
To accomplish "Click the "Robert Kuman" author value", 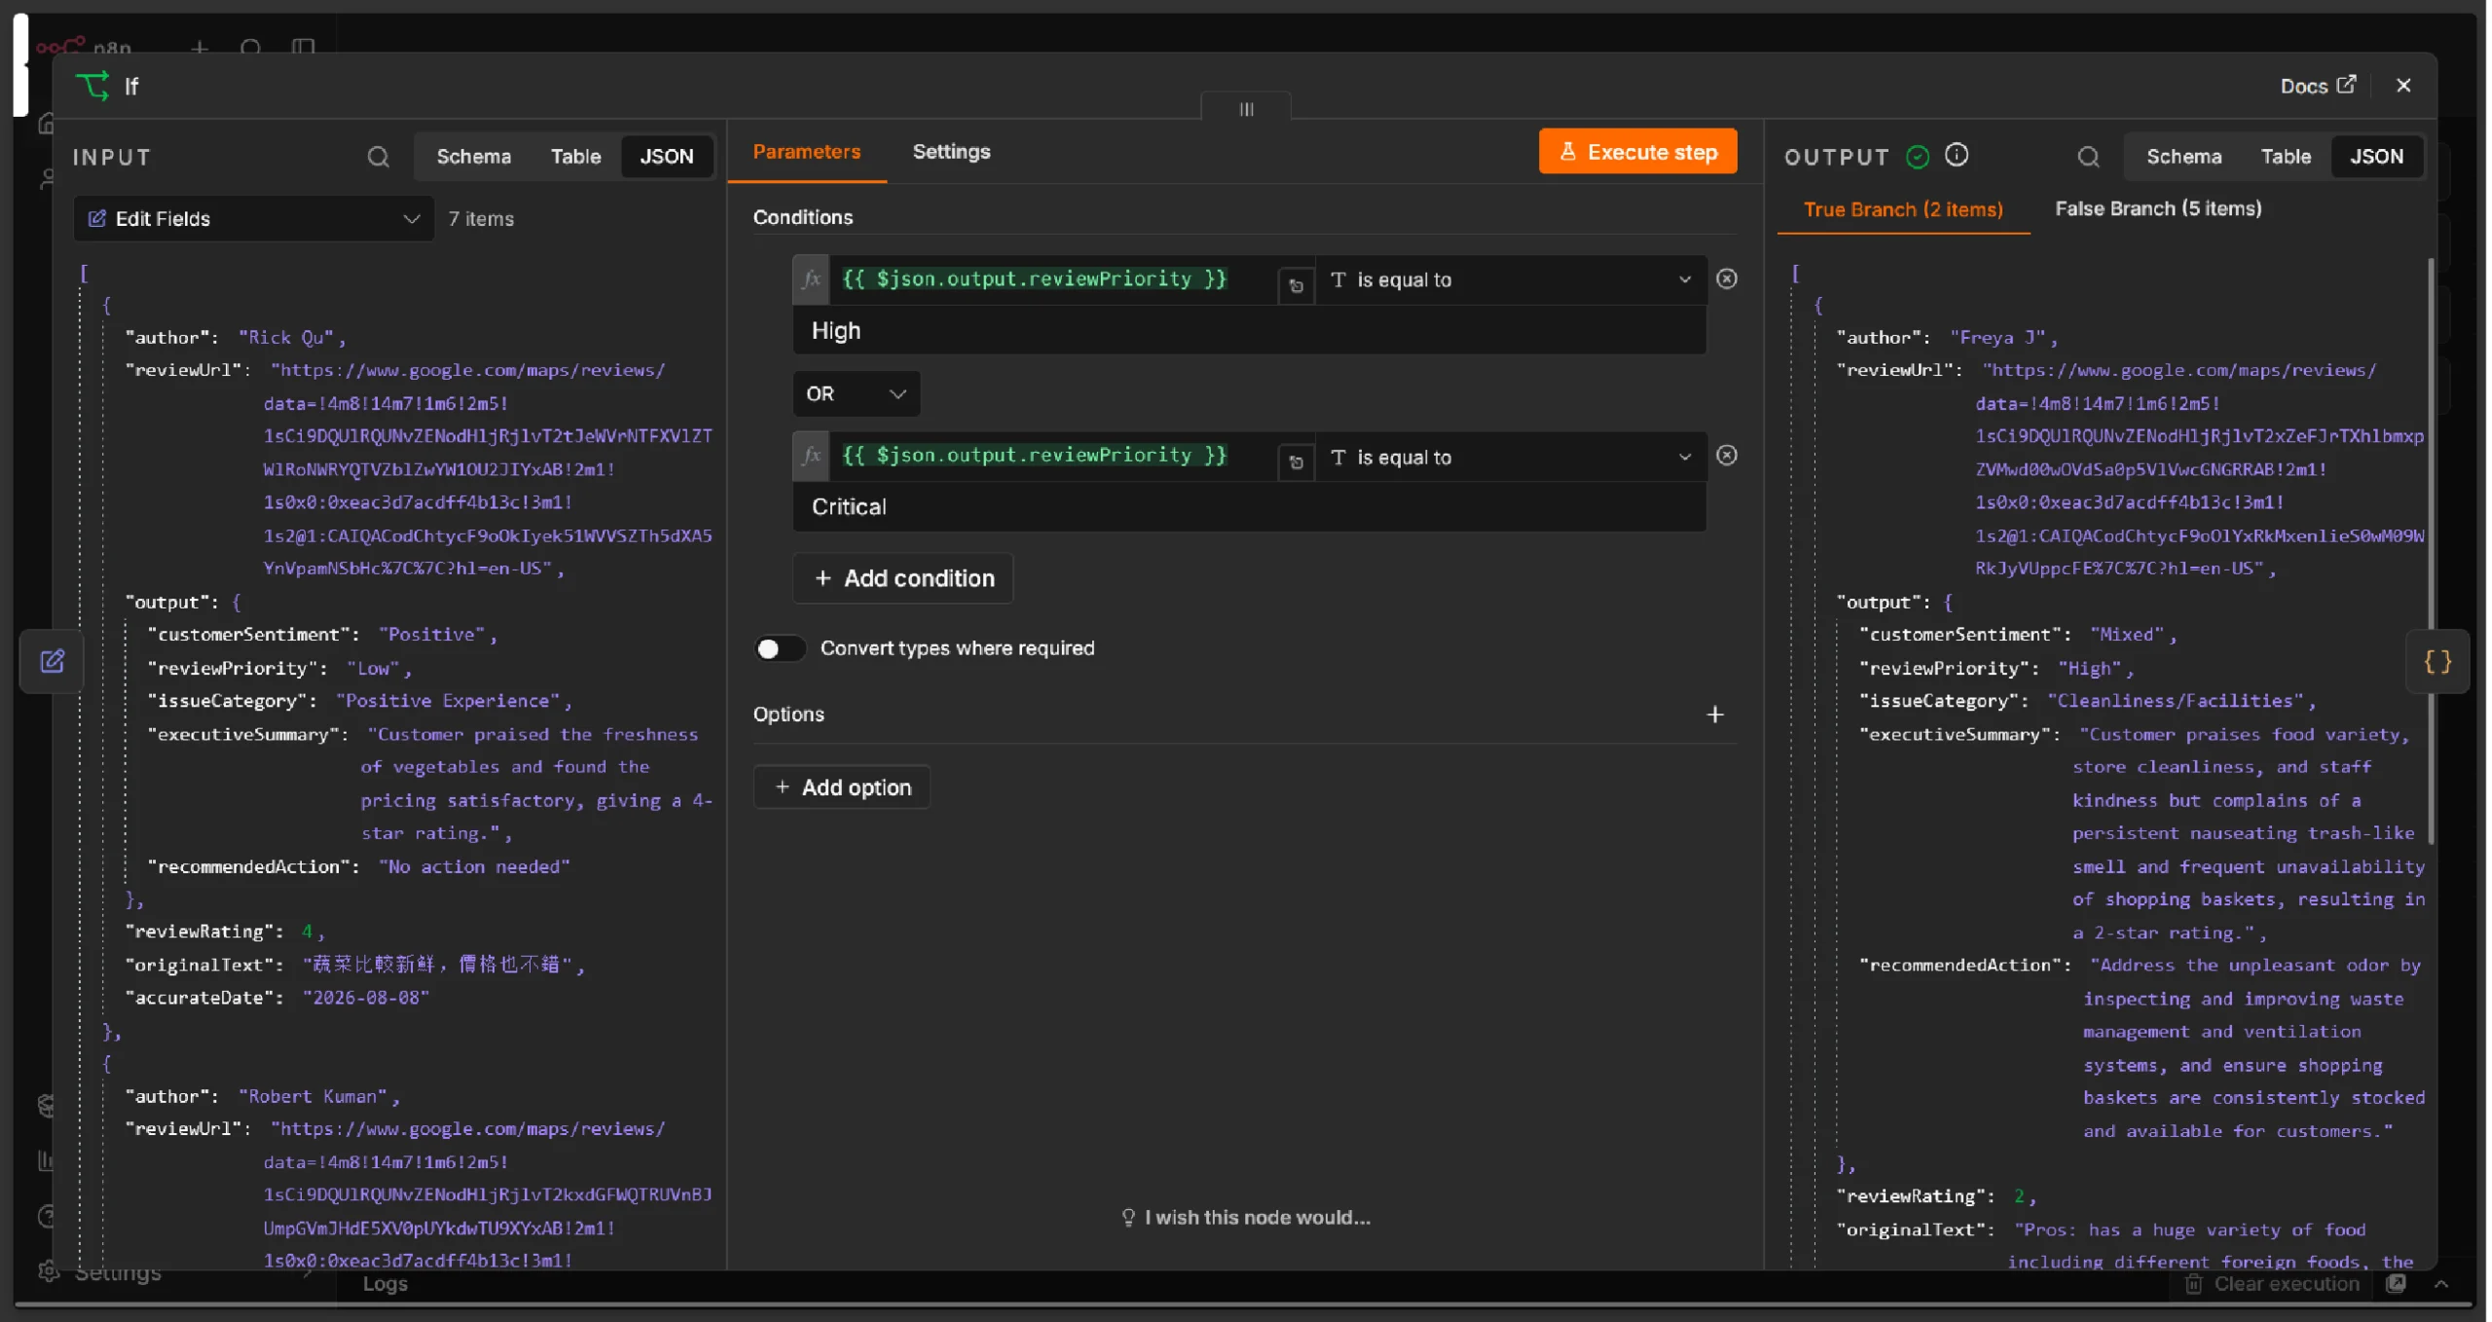I will [x=313, y=1096].
